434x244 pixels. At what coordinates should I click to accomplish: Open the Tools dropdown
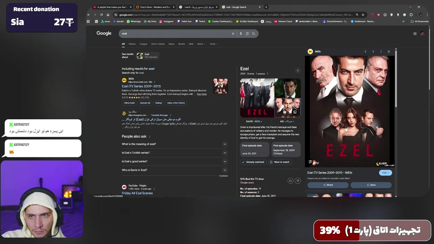click(x=213, y=44)
